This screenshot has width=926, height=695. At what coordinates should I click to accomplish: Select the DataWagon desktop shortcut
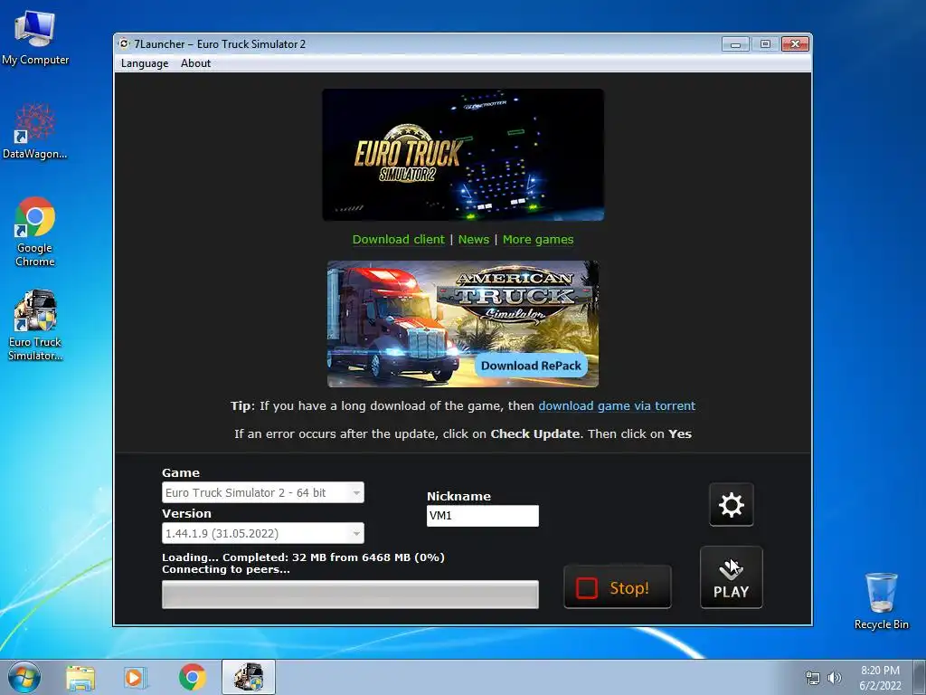35,131
